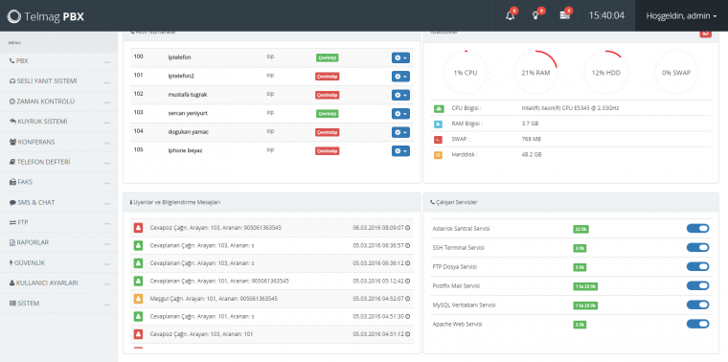Open KONFERANS menu item
Viewport: 728px width, 362px height.
59,142
